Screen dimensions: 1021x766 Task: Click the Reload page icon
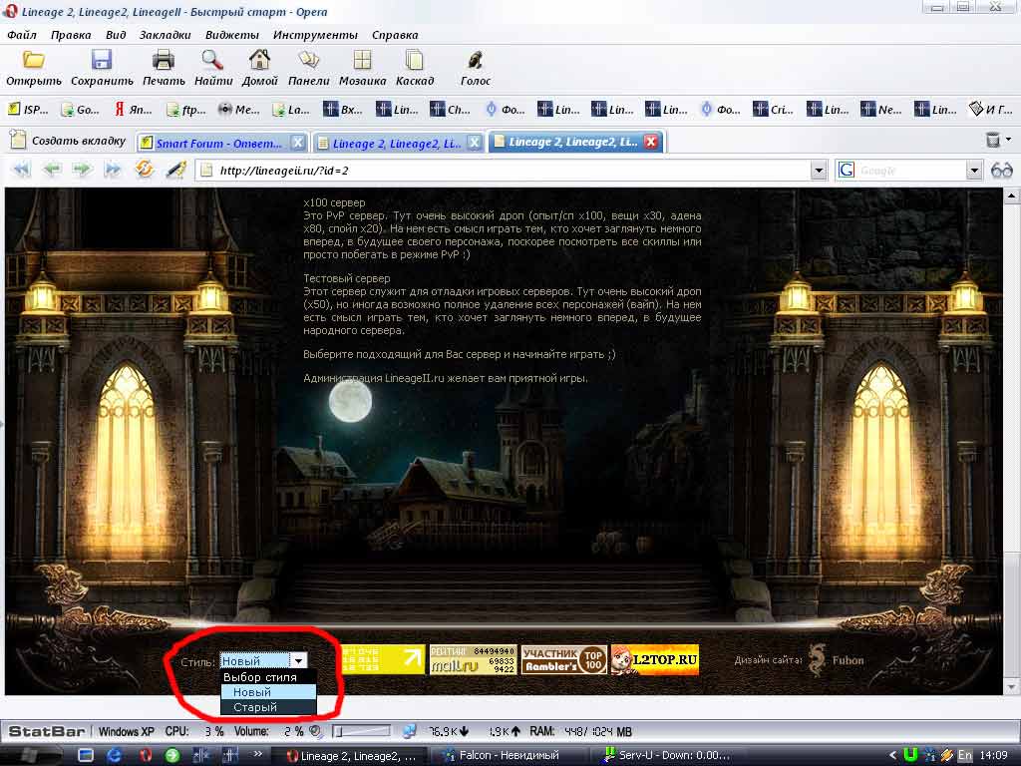[144, 170]
